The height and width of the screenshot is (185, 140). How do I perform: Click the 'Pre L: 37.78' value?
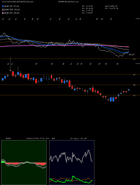tap(88, 11)
